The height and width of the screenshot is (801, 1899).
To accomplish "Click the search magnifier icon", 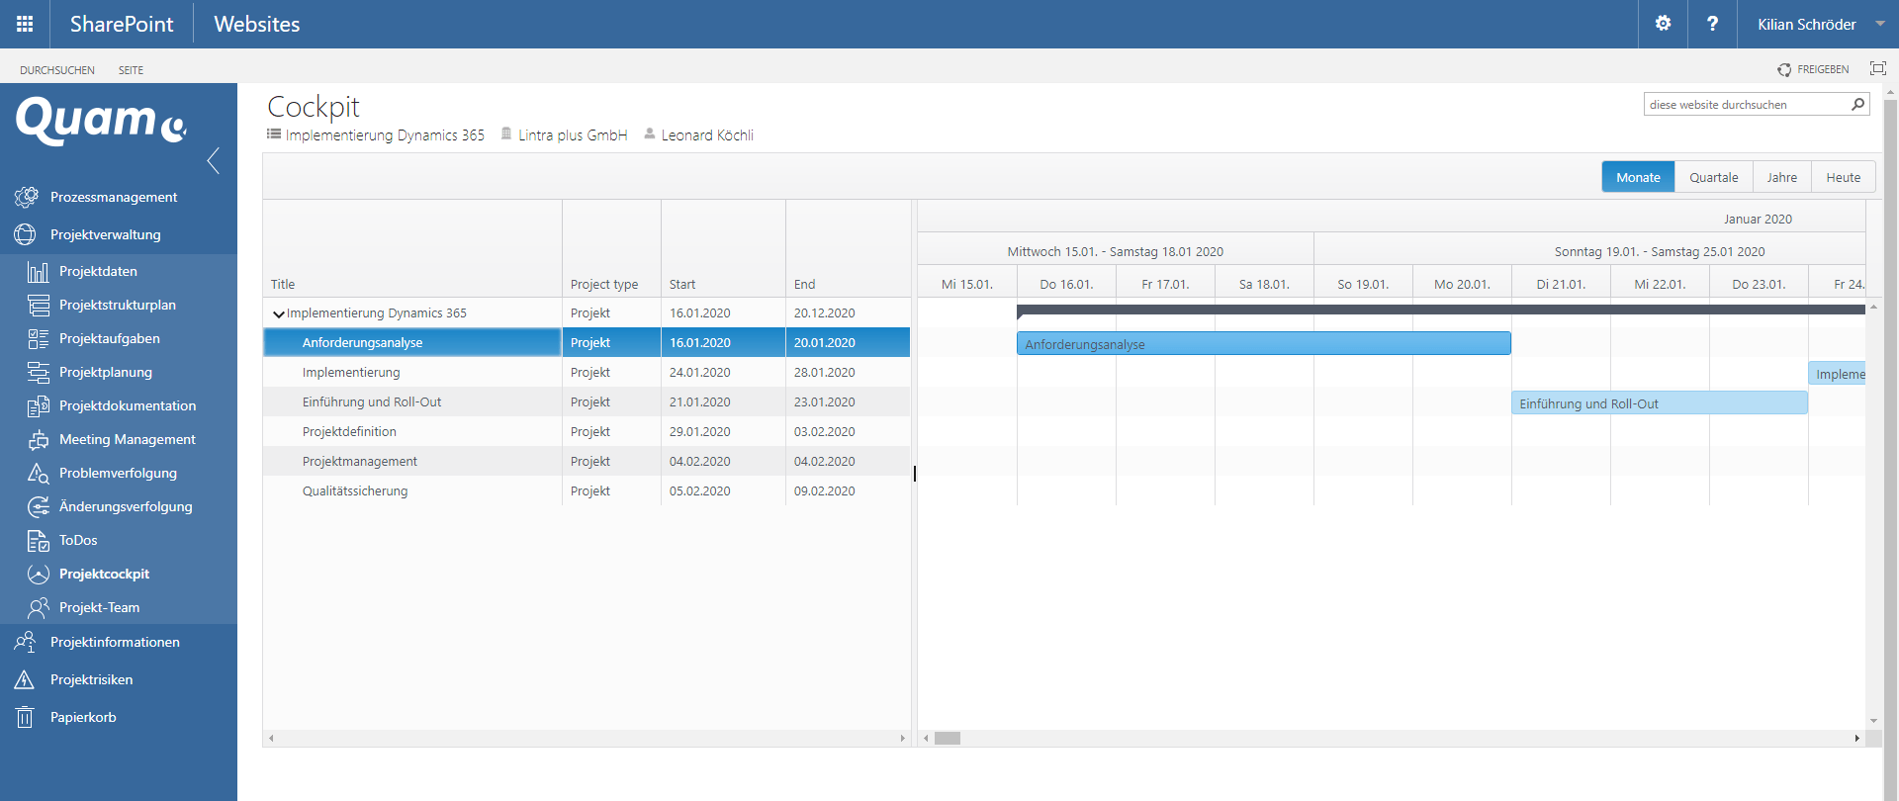I will click(x=1857, y=104).
